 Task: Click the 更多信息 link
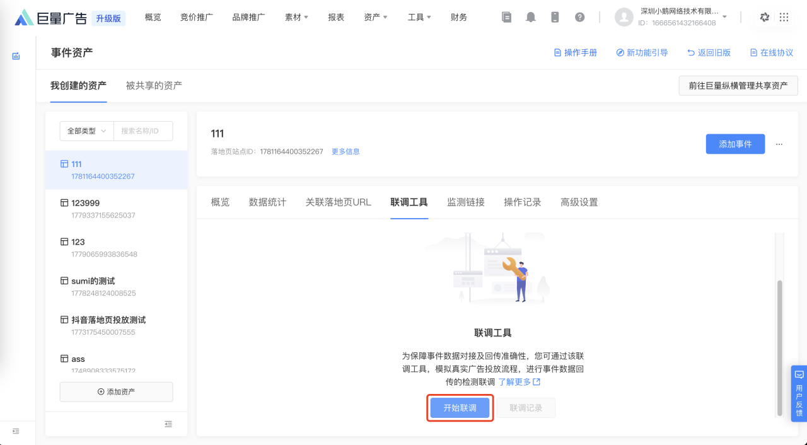[x=345, y=151]
